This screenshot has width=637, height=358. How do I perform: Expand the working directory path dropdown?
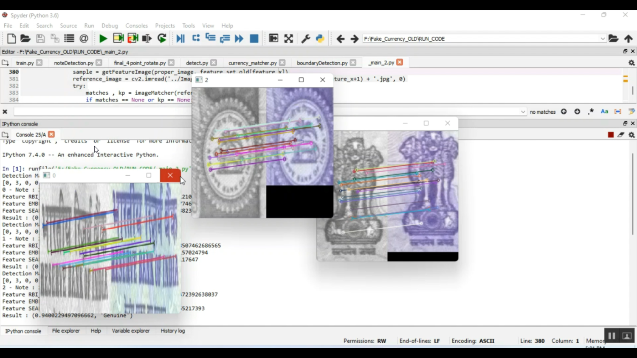point(603,39)
